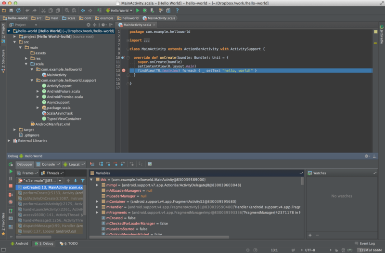Switch to the Logcat tab

(74, 164)
